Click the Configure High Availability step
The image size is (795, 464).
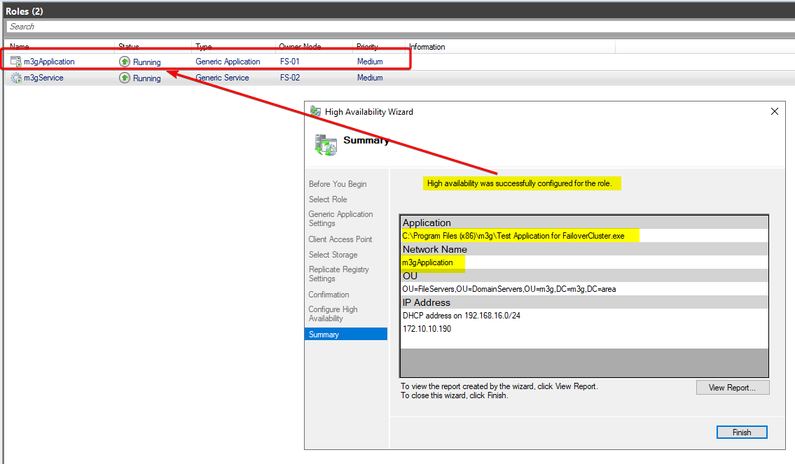click(x=333, y=314)
